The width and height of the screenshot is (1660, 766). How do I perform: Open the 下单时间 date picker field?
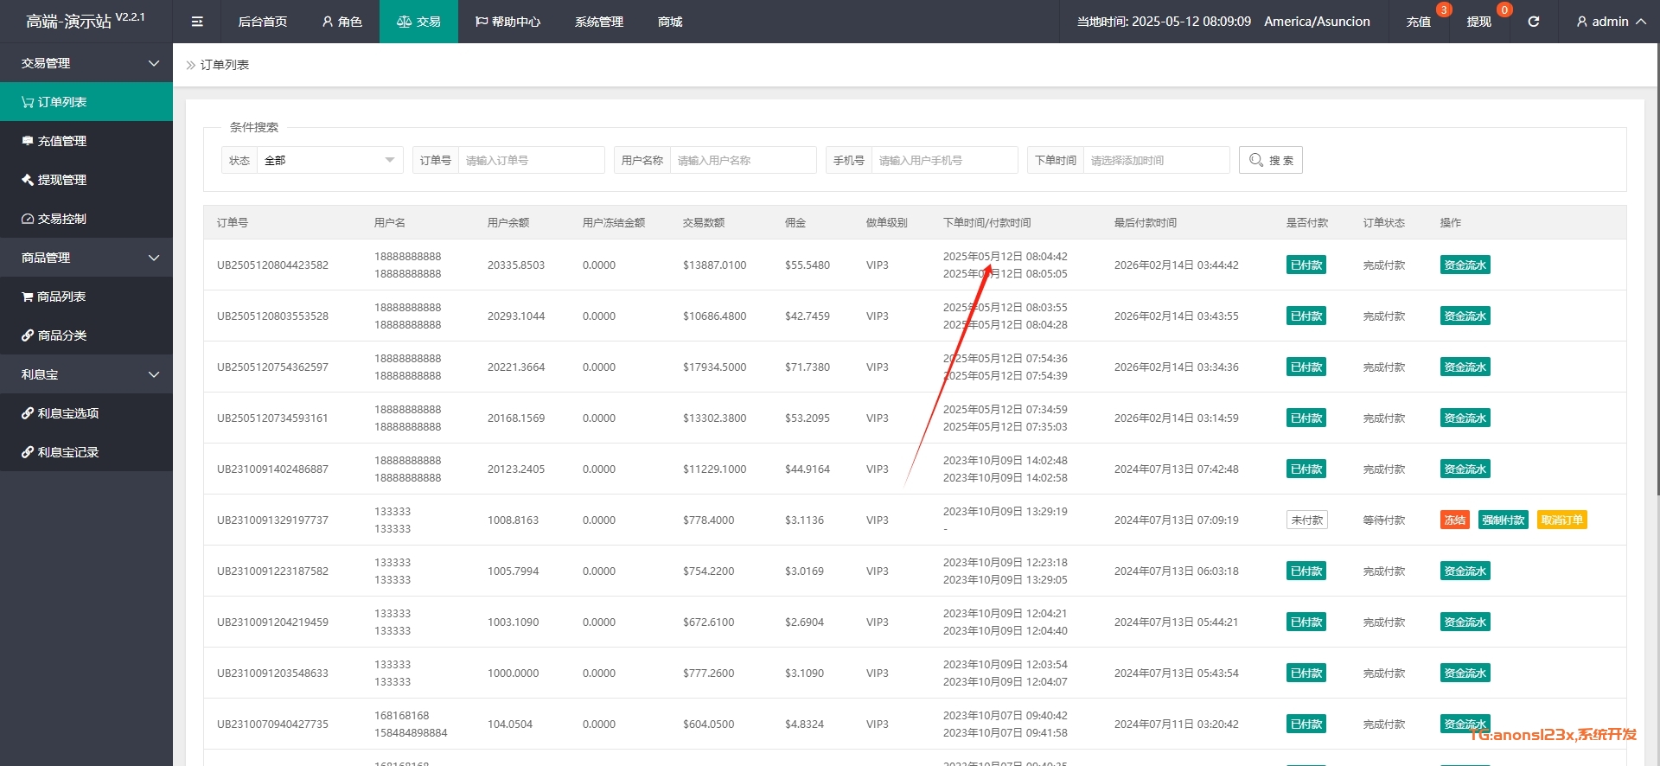[1156, 160]
